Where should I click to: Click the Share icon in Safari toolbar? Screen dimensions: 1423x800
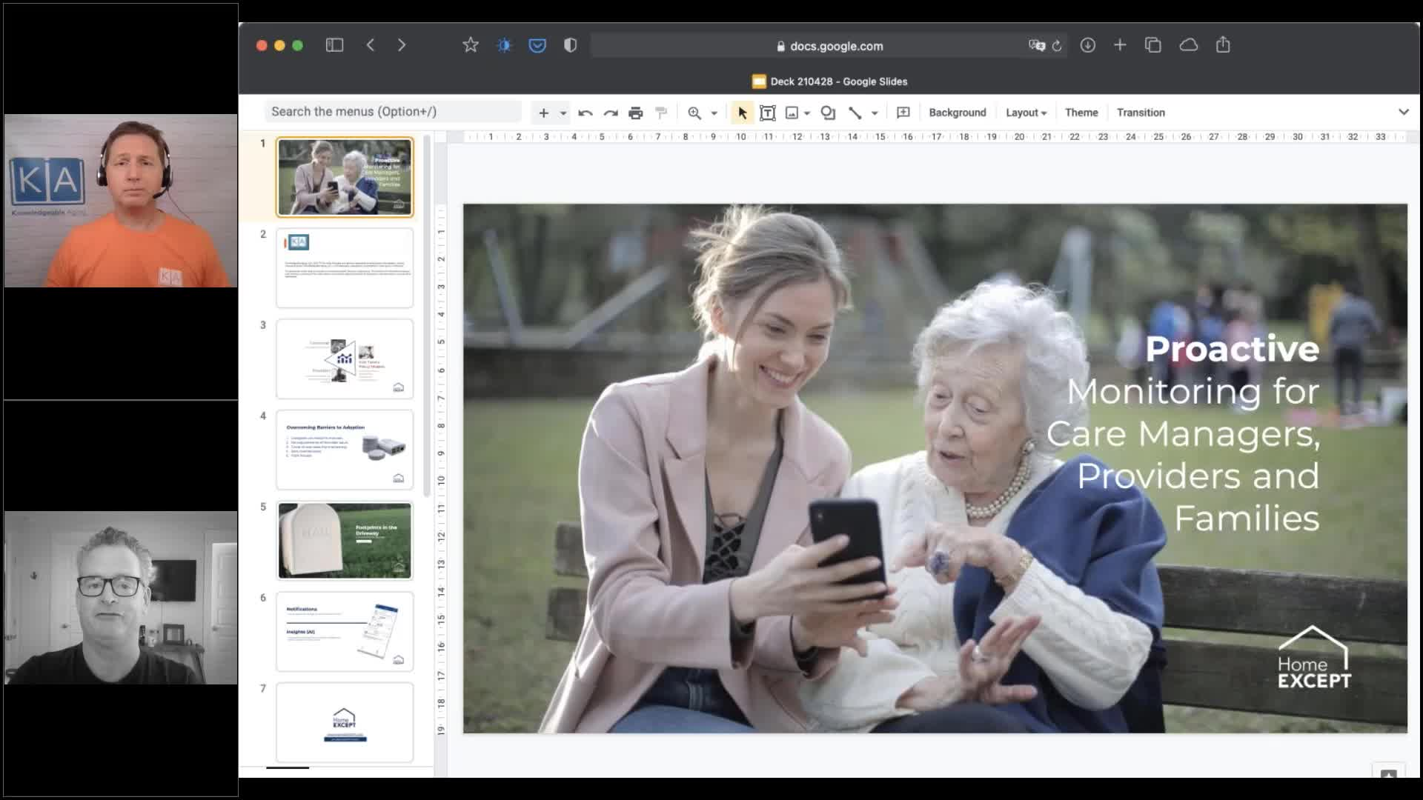tap(1223, 45)
